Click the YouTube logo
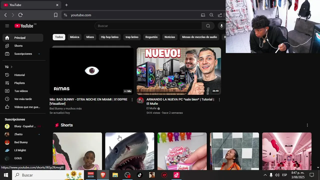Image resolution: width=320 pixels, height=180 pixels. [x=24, y=26]
